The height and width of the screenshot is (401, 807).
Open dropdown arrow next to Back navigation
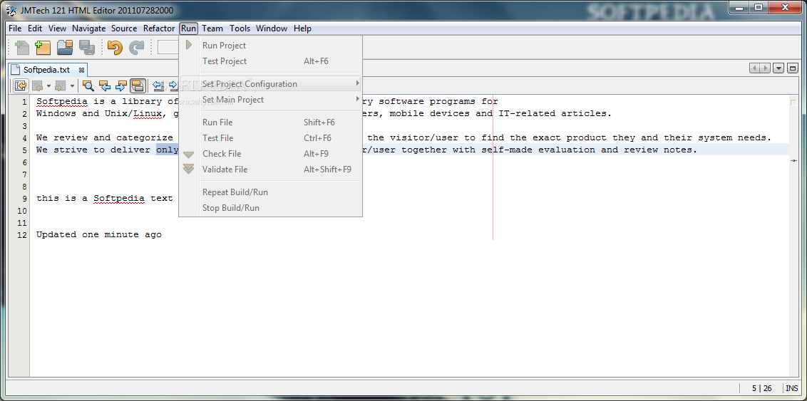(x=48, y=86)
